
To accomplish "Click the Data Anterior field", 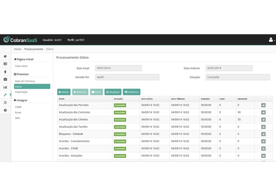I will (229, 68).
